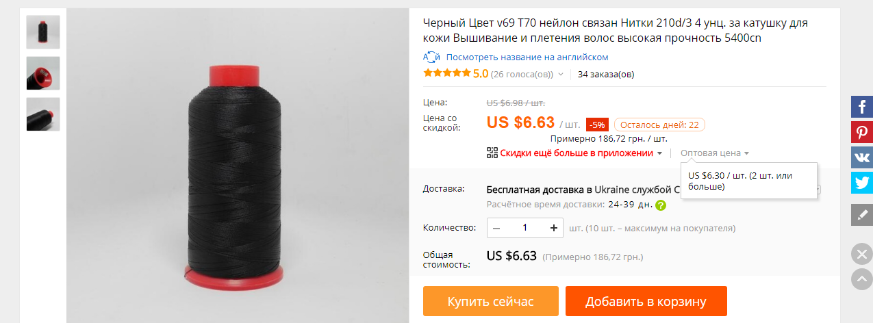Jump back to top with the up-arrow circle
Screen dimensions: 873x323
tap(861, 279)
